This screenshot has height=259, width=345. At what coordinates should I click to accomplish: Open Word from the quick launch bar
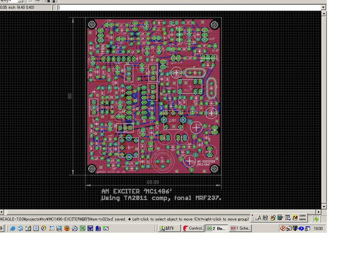[x=89, y=229]
